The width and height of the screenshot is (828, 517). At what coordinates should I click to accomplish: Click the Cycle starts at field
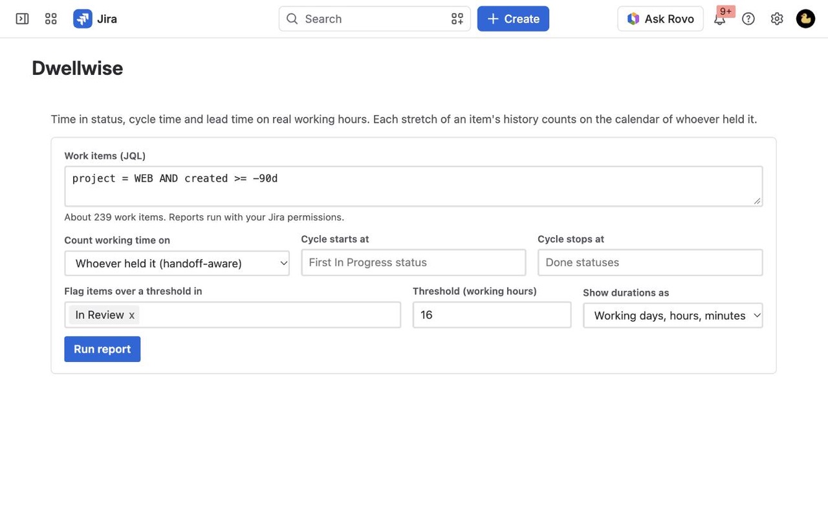pyautogui.click(x=413, y=262)
